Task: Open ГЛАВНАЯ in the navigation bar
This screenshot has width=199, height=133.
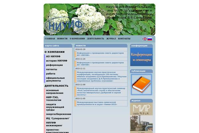Action: 50,39
